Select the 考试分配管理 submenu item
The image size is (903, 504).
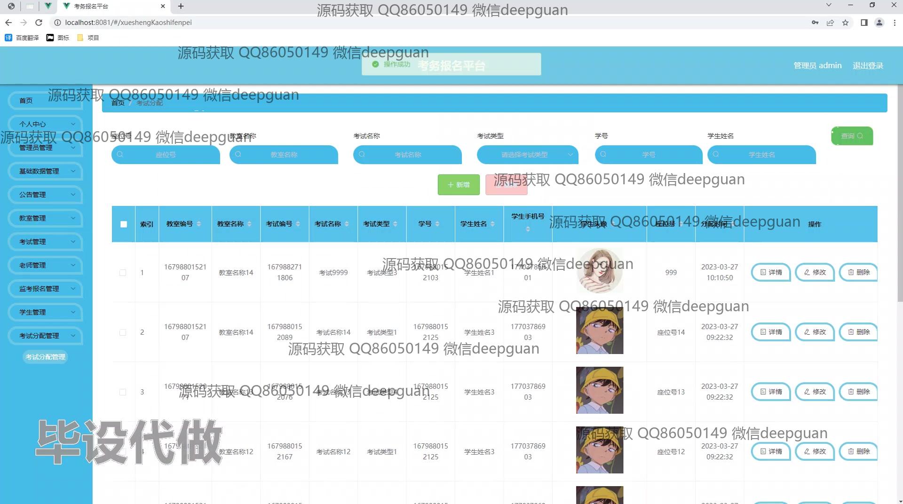[x=45, y=357]
